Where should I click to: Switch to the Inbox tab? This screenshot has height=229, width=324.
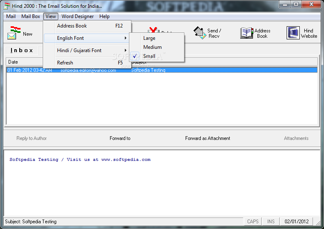click(x=22, y=50)
